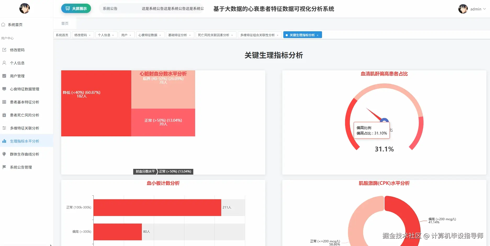Click the 正常 (100k-300k) platelet bar

tap(157, 207)
